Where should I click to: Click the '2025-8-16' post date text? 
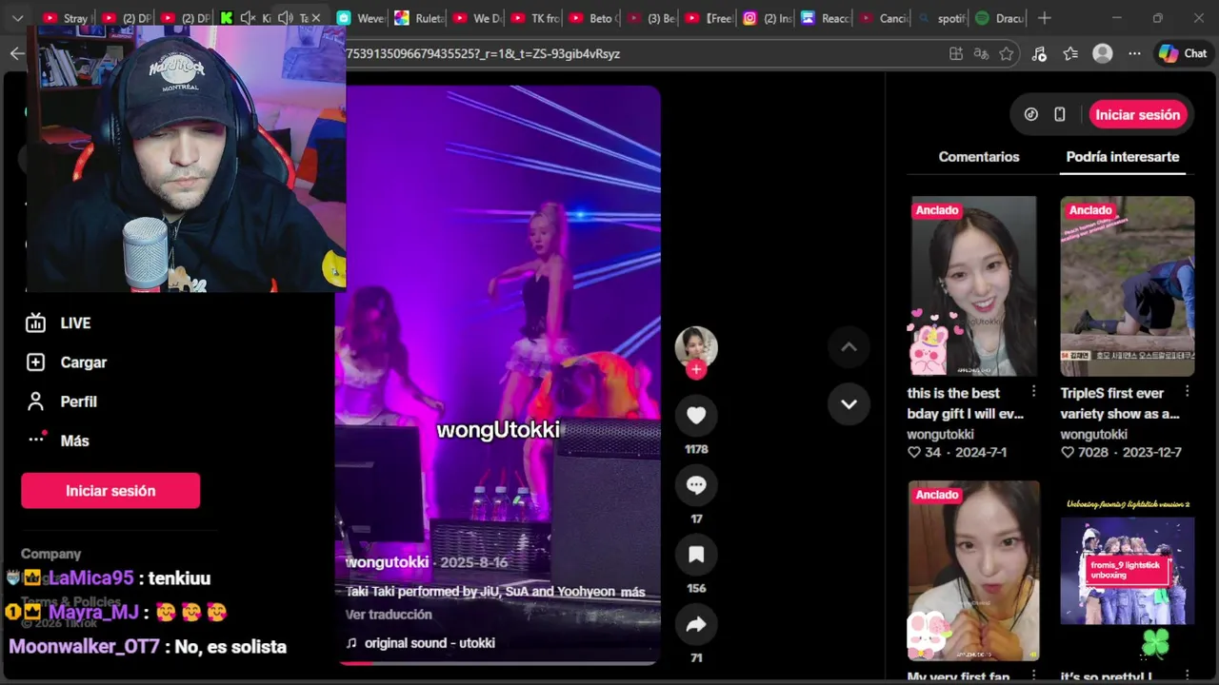[x=474, y=562]
